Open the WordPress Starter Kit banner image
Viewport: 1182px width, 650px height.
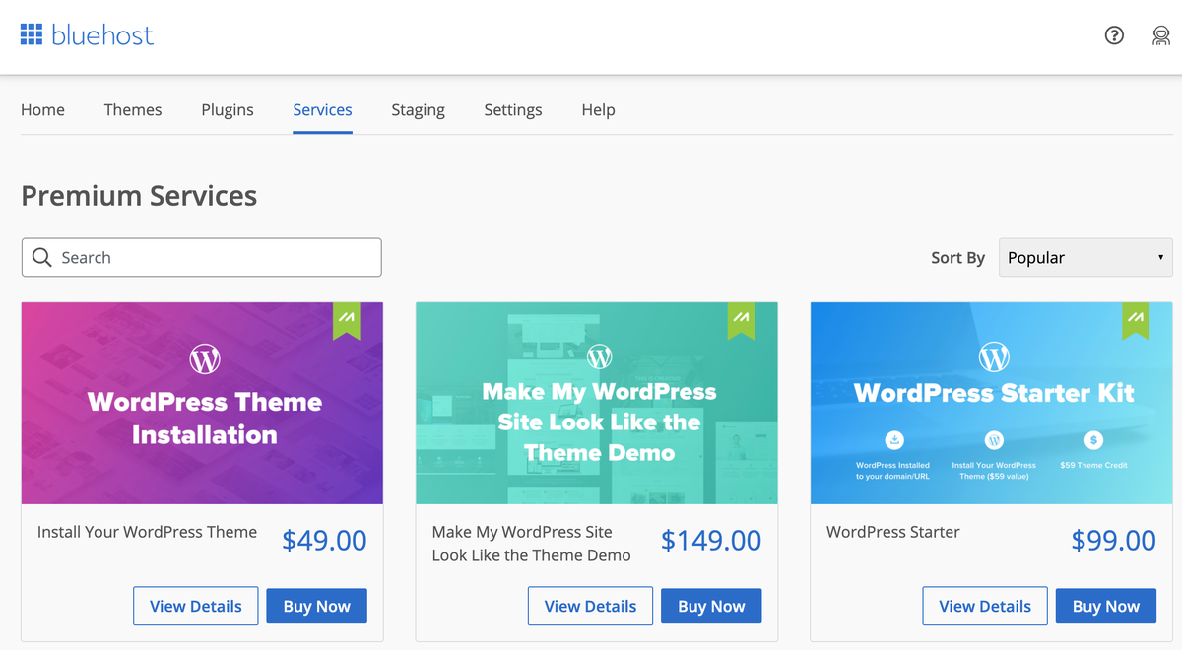[x=992, y=403]
